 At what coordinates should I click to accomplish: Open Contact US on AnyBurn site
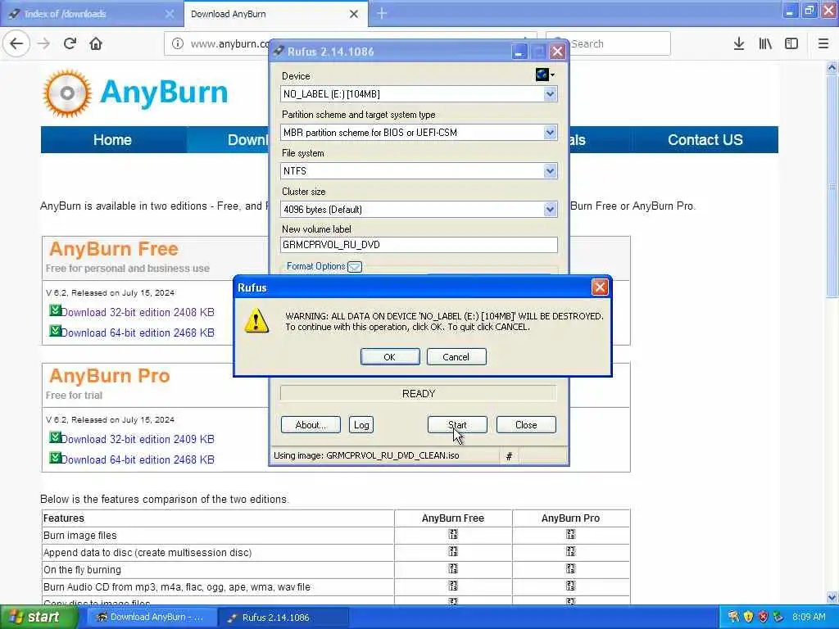tap(705, 139)
